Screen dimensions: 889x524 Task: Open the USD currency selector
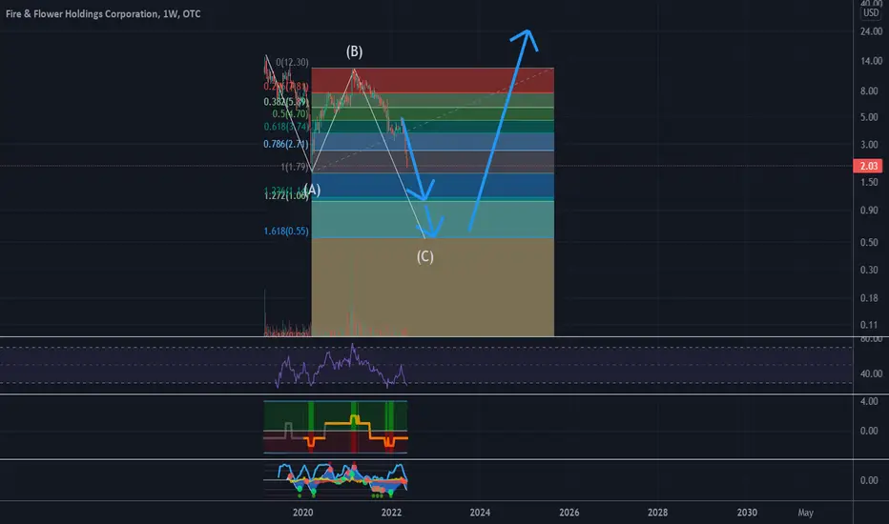pos(870,13)
